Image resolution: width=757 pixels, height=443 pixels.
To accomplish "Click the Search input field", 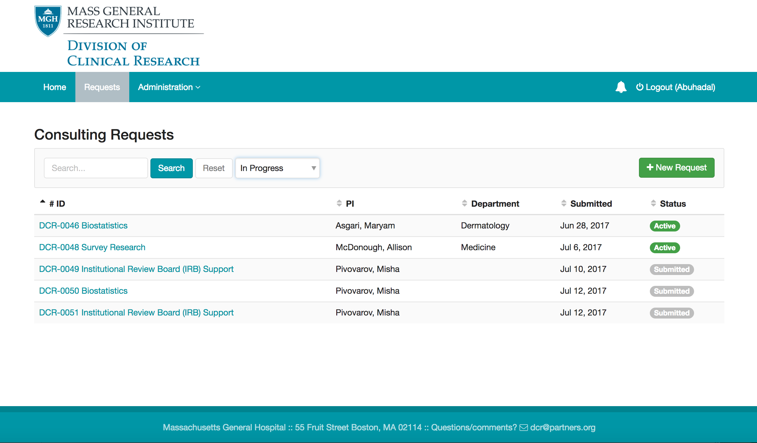I will 95,168.
